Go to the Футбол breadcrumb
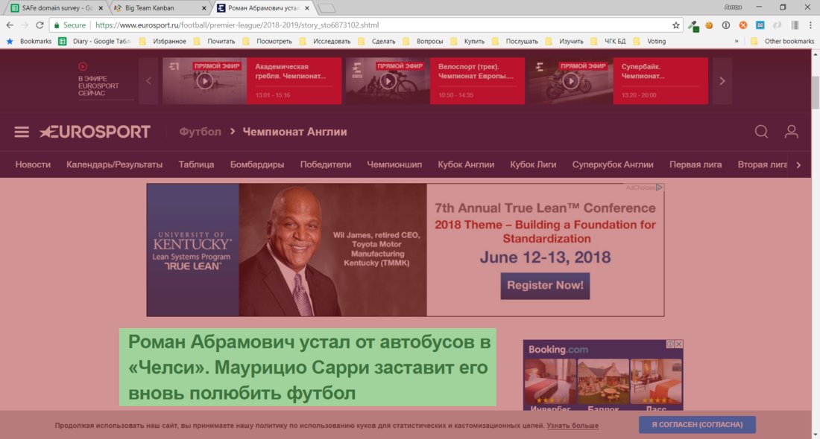The image size is (820, 439). pos(201,132)
